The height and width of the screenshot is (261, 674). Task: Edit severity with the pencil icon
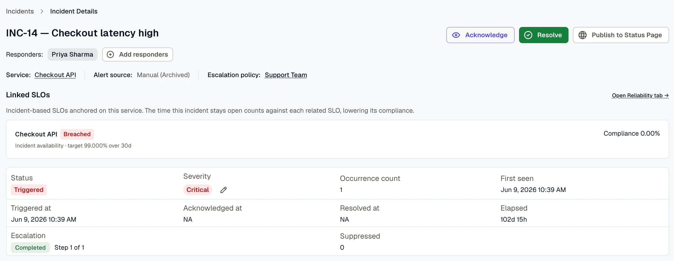click(x=223, y=190)
